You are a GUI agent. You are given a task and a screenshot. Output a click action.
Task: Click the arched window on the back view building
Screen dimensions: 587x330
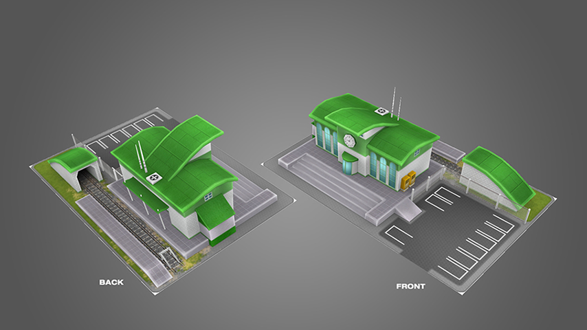pos(208,196)
